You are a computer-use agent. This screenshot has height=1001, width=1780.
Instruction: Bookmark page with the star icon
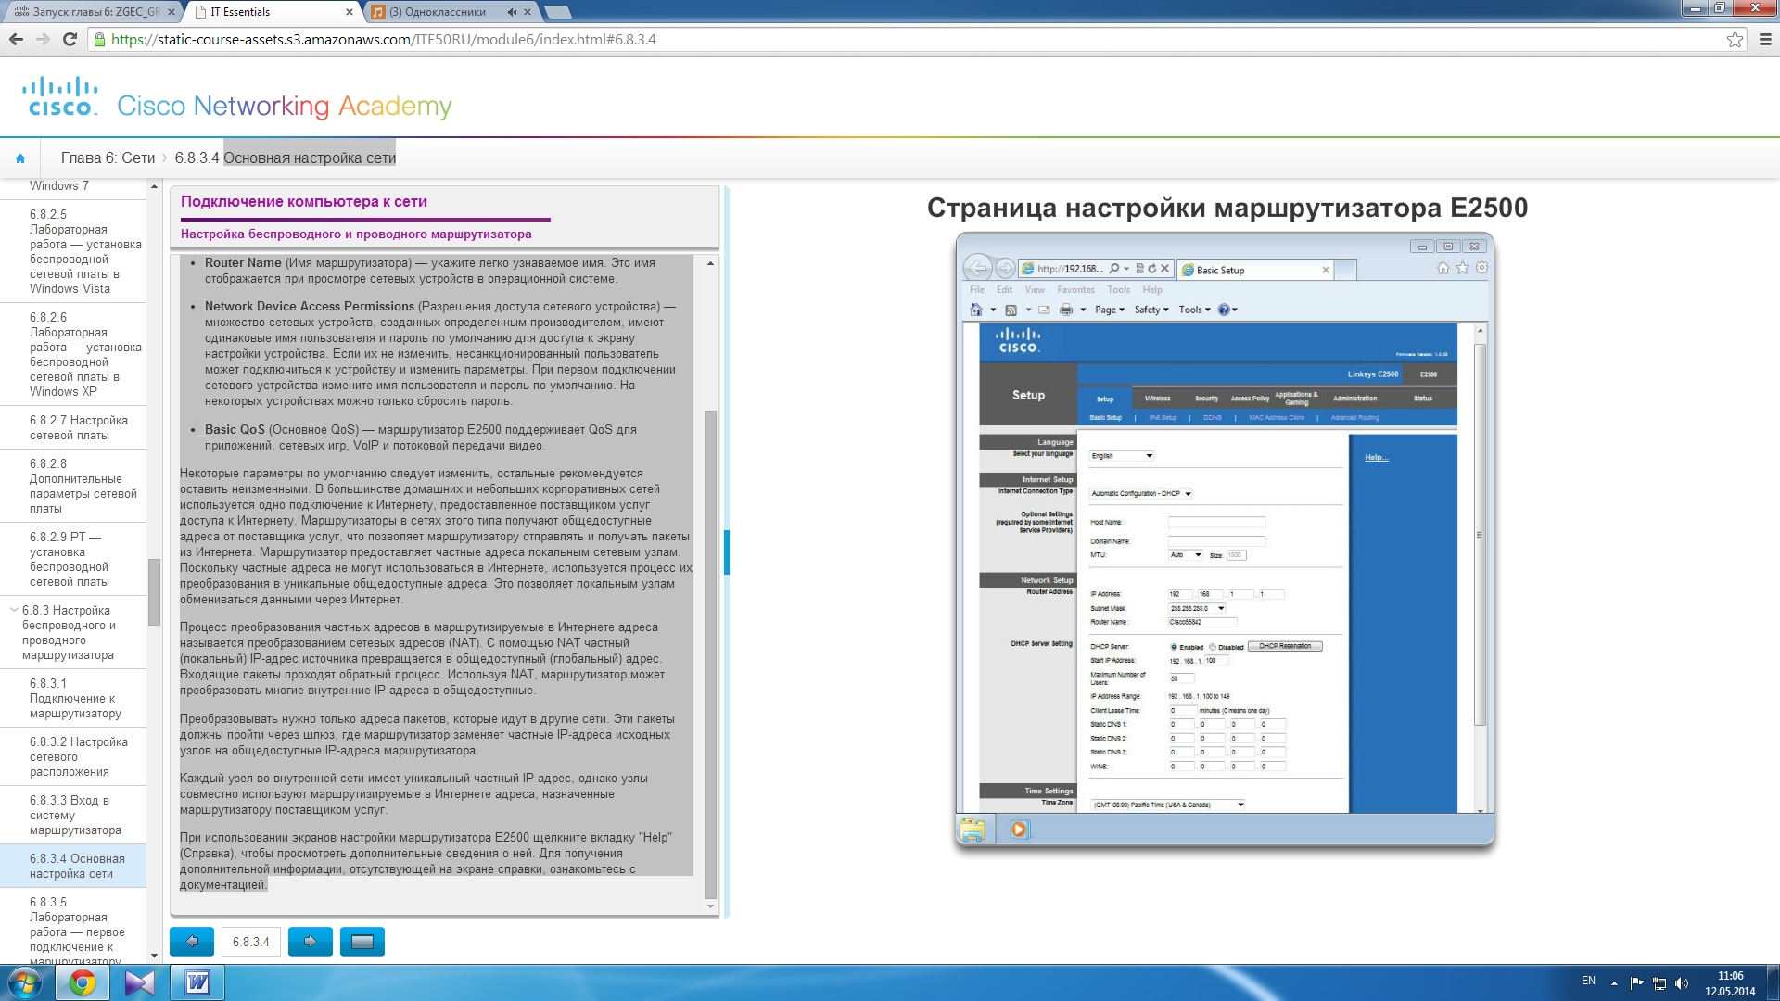point(1735,40)
